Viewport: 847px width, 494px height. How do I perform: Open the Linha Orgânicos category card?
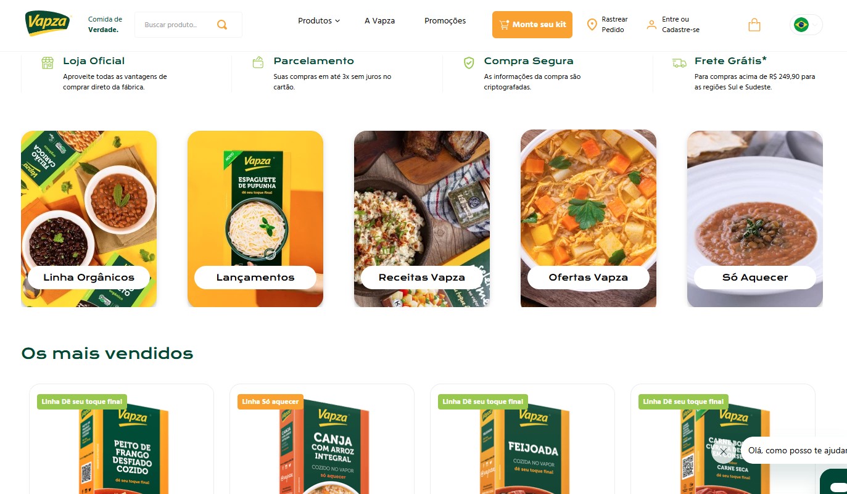click(89, 219)
